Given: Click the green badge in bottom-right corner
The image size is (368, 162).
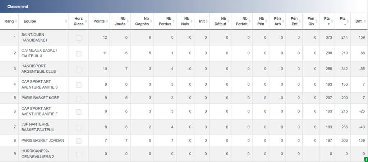Looking at the screenshot, I should (365, 159).
